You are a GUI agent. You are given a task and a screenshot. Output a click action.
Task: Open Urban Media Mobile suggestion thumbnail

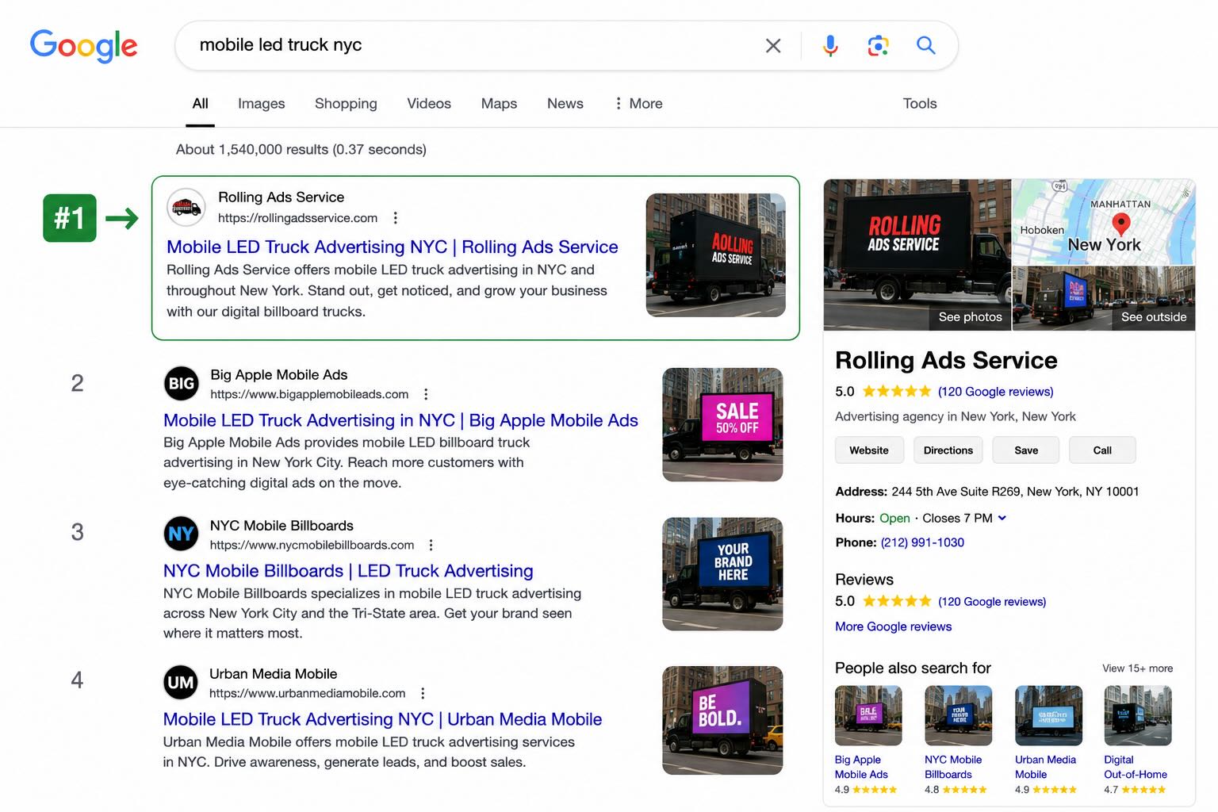click(1048, 715)
